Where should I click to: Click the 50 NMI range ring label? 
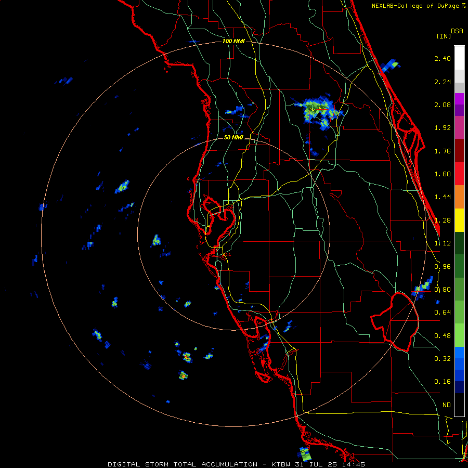click(x=233, y=138)
